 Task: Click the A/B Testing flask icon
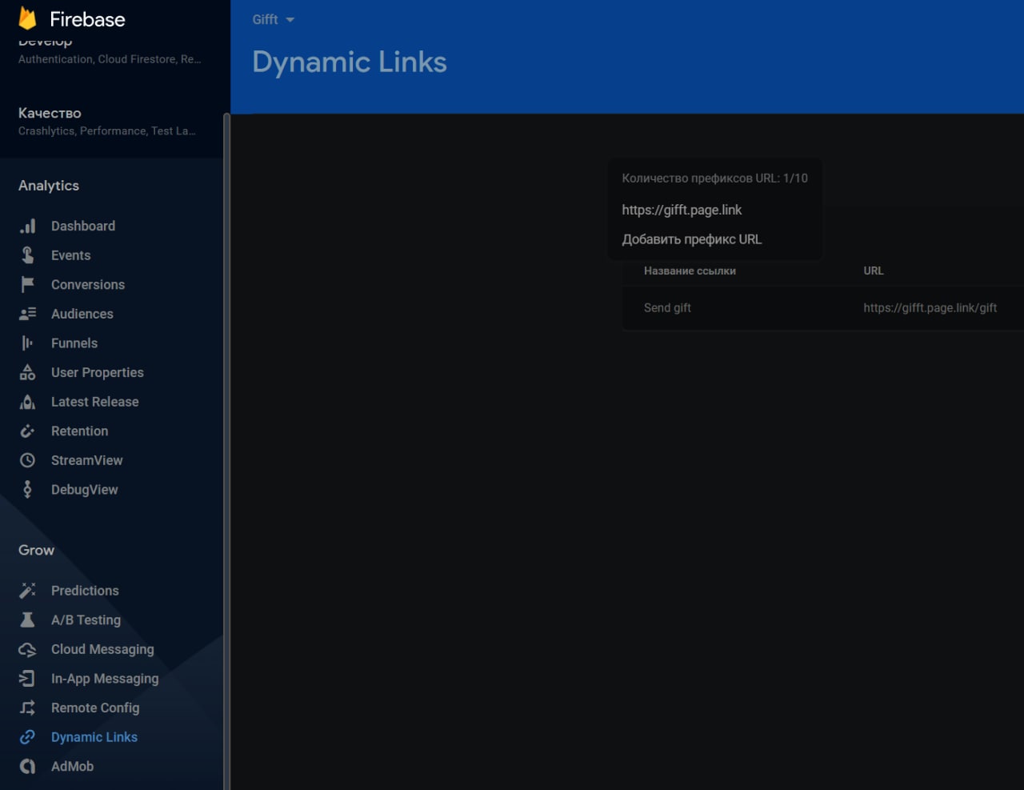click(x=27, y=620)
